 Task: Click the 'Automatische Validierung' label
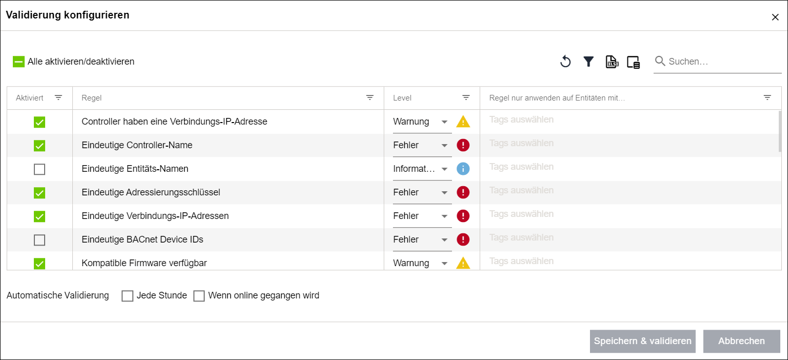pyautogui.click(x=58, y=295)
